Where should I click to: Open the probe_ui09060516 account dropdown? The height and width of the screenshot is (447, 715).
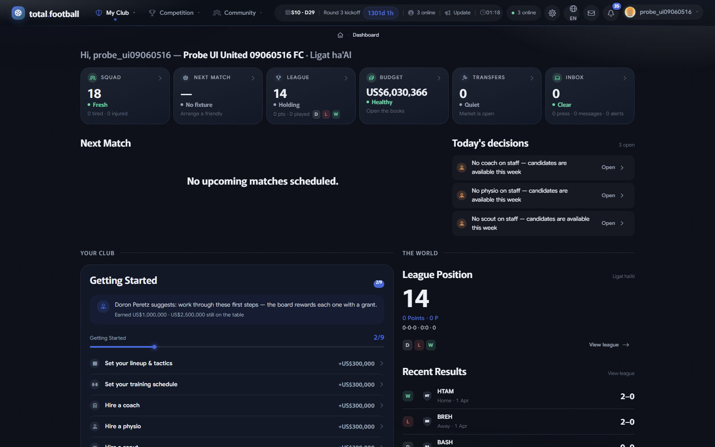pos(662,12)
